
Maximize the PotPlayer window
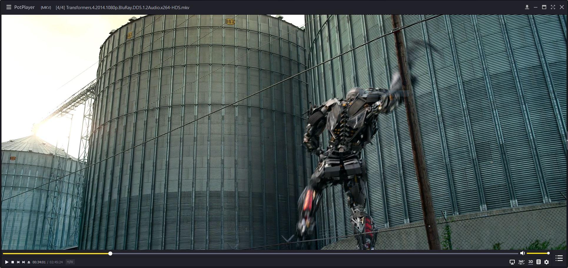point(544,7)
